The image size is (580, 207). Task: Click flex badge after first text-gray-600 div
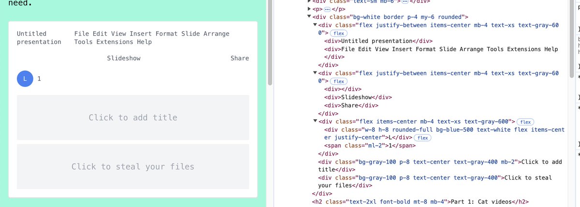pyautogui.click(x=338, y=33)
